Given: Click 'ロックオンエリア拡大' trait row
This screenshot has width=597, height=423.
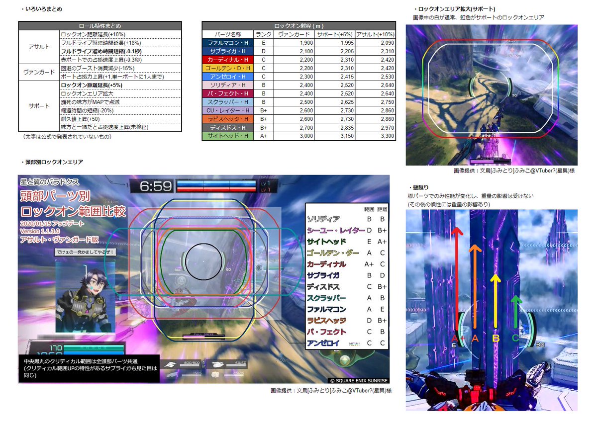Looking at the screenshot, I should [120, 93].
